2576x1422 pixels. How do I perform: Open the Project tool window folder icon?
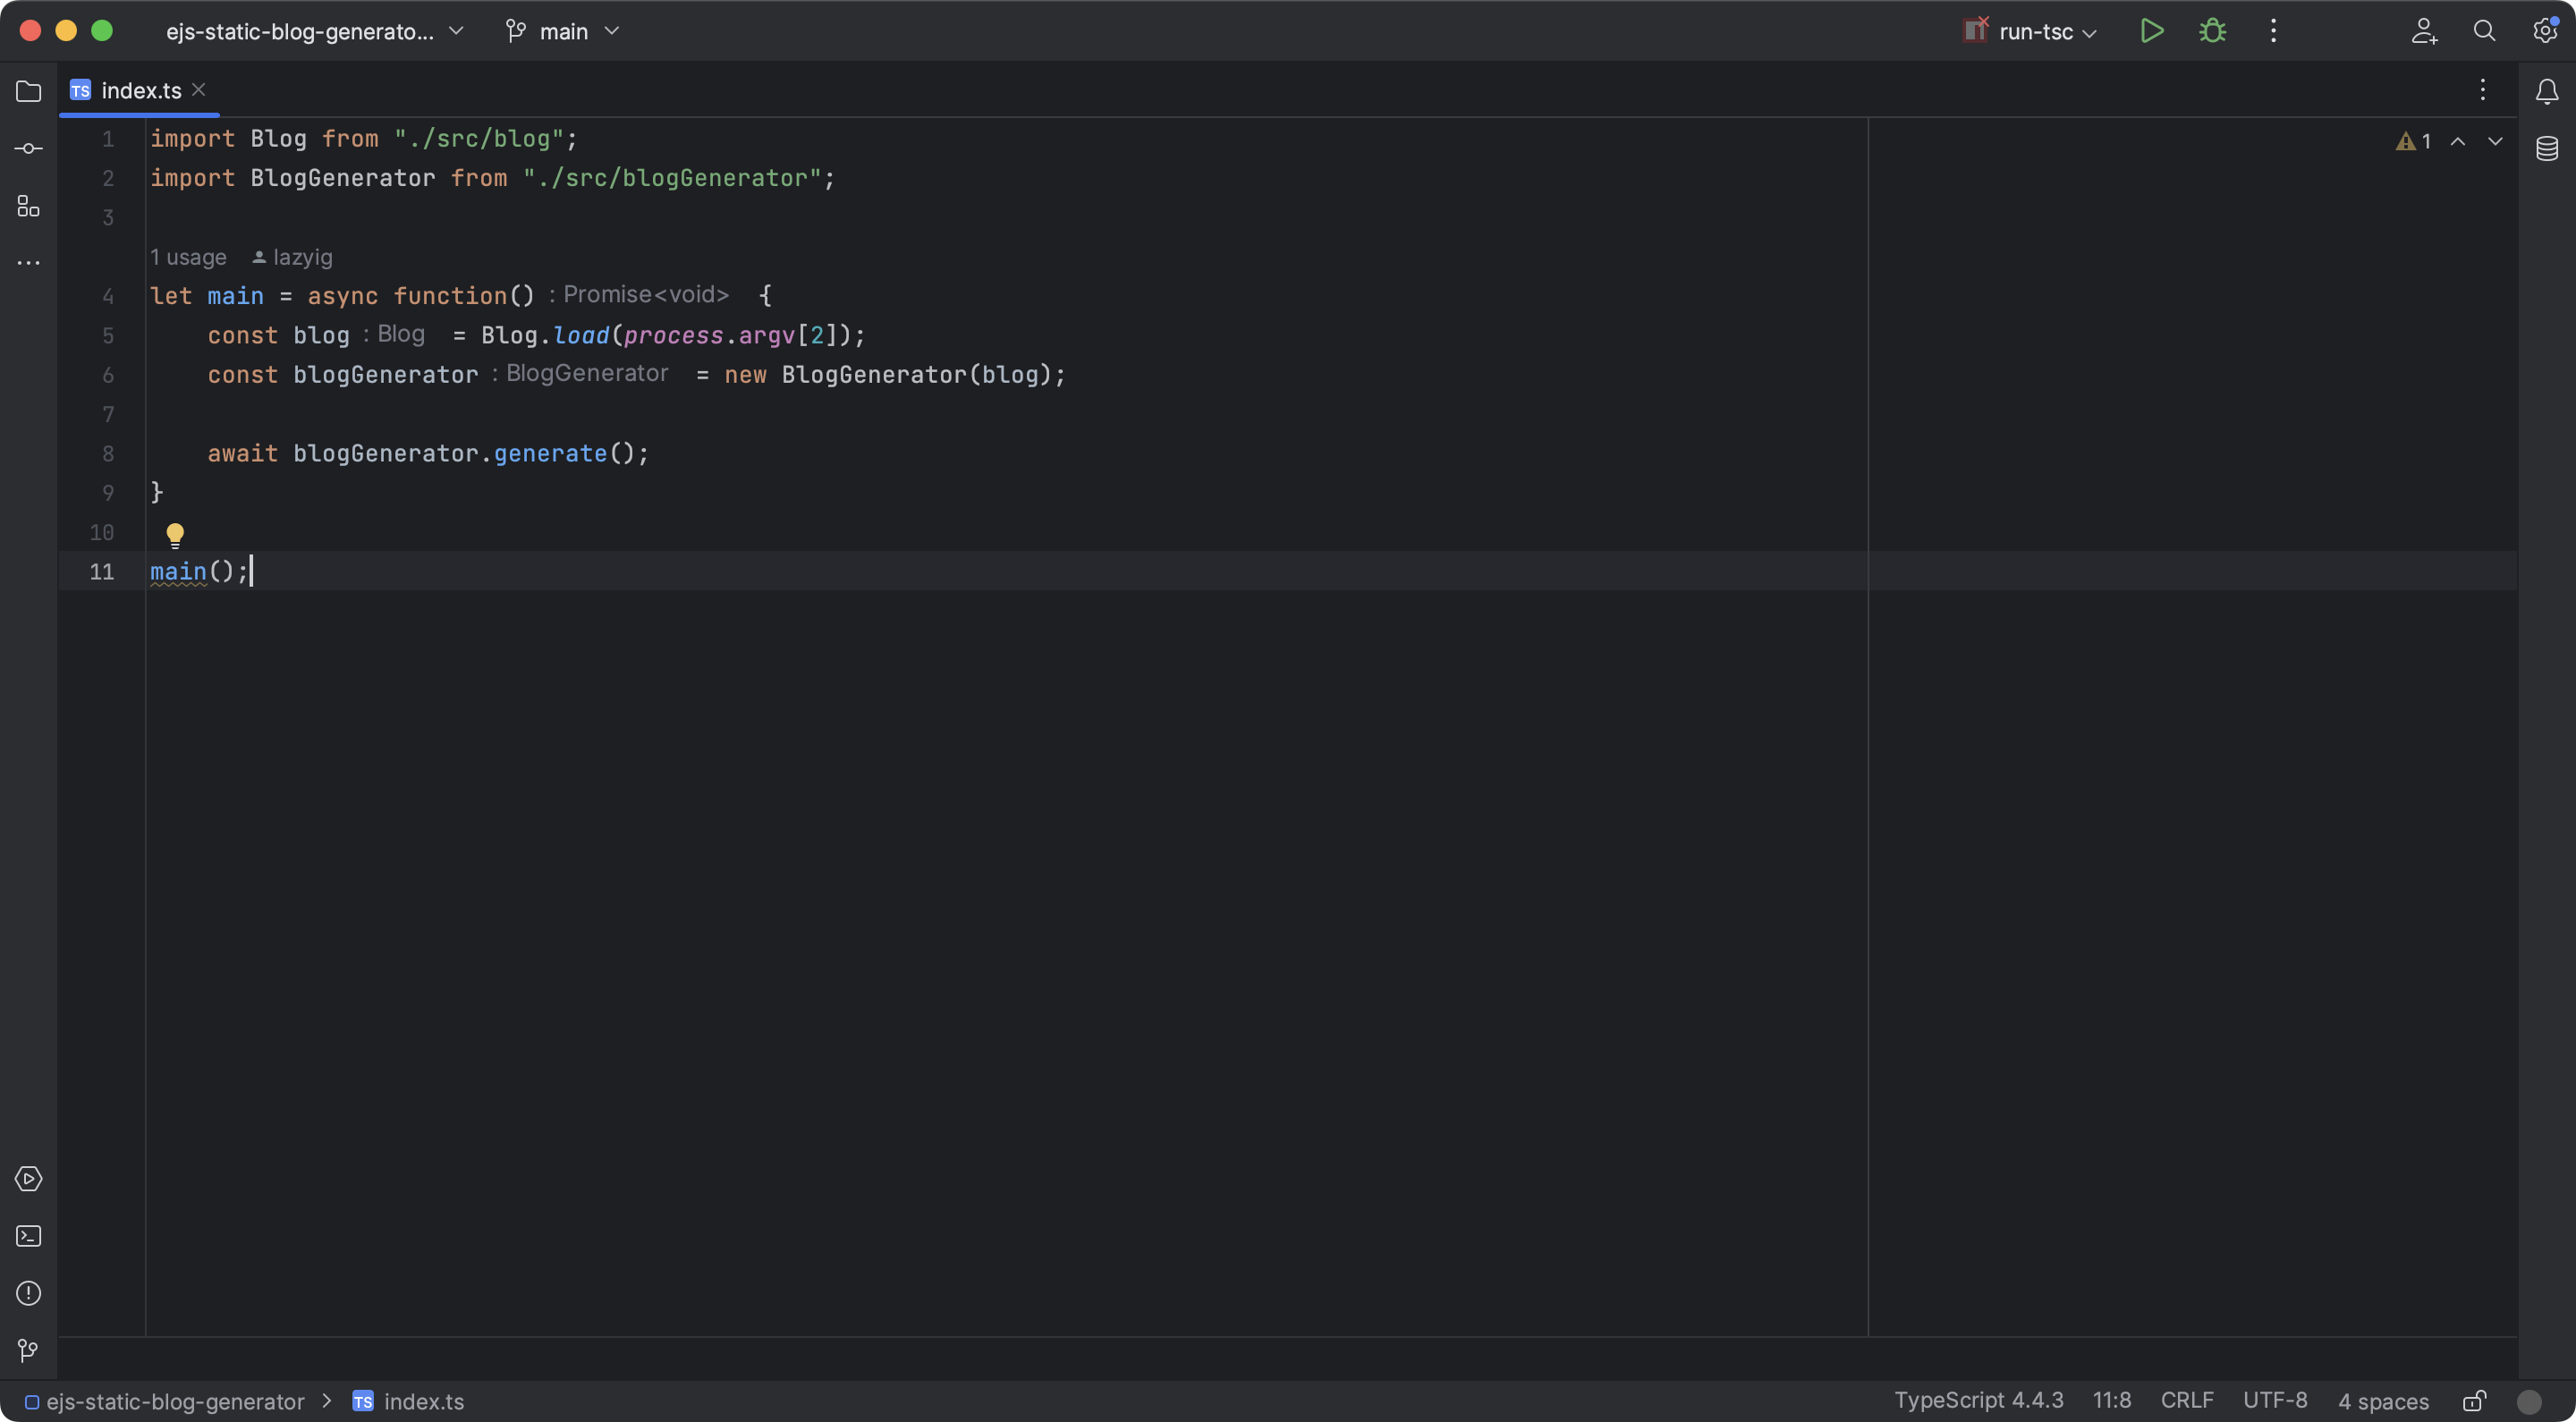tap(29, 91)
